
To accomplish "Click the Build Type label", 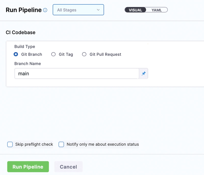I will point(25,47).
